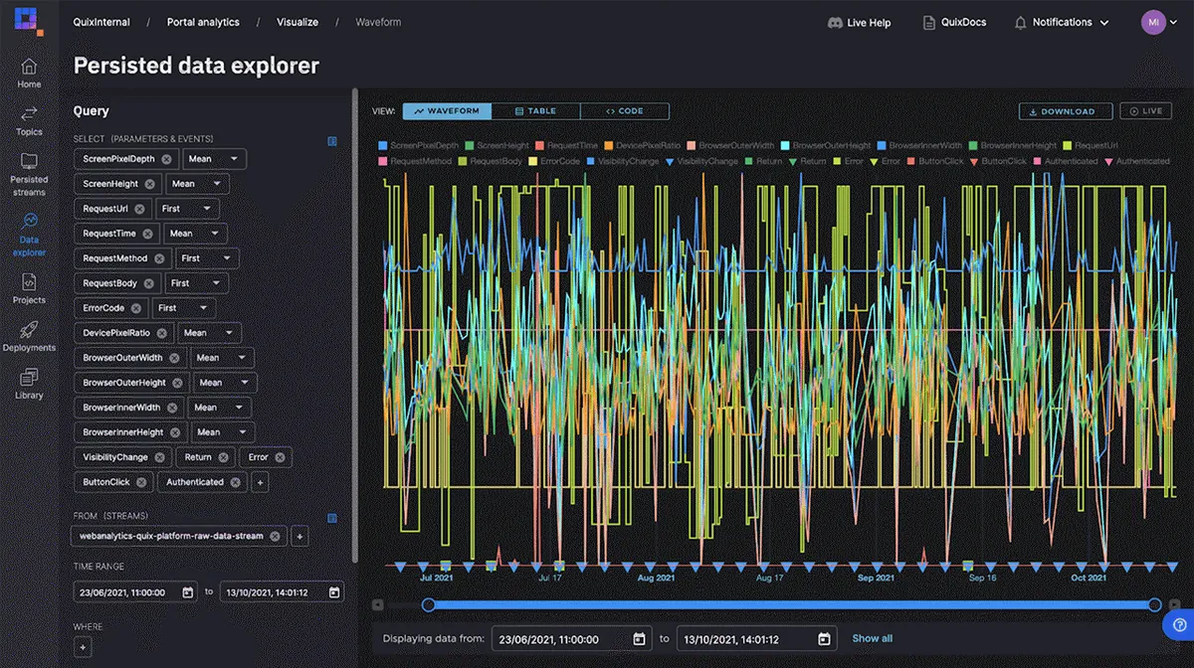1194x668 pixels.
Task: Click the DOWNLOAD button
Action: click(x=1066, y=110)
